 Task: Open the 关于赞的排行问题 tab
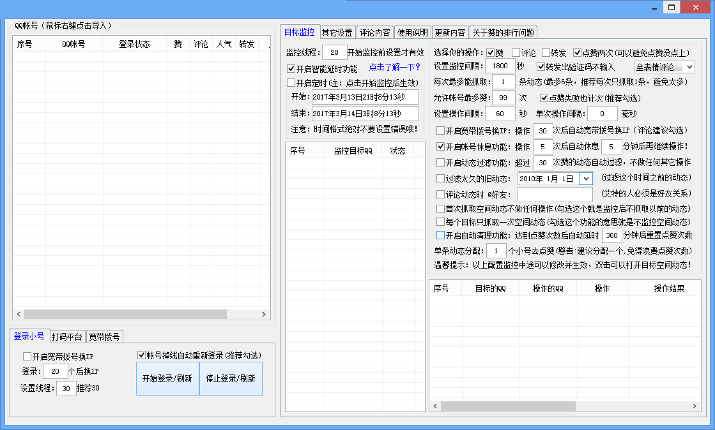point(503,33)
